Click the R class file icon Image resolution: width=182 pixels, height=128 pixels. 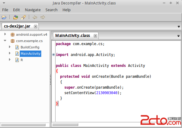[x=17, y=60]
